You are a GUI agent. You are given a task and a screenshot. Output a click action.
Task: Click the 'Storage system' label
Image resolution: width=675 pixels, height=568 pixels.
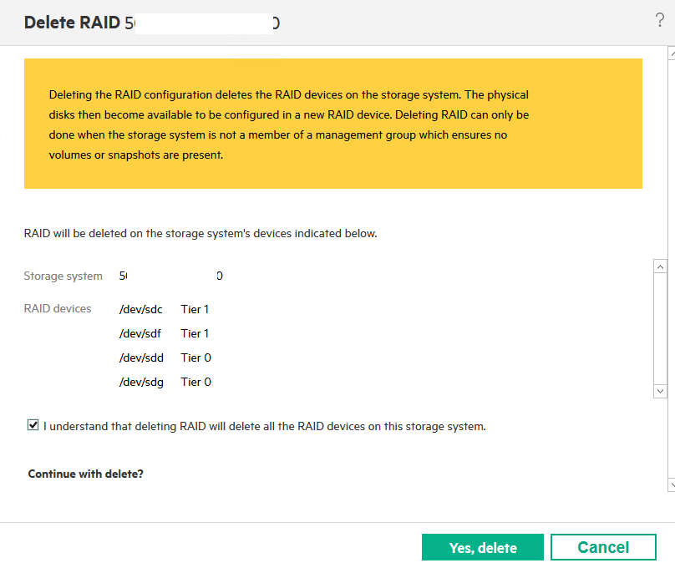(63, 276)
